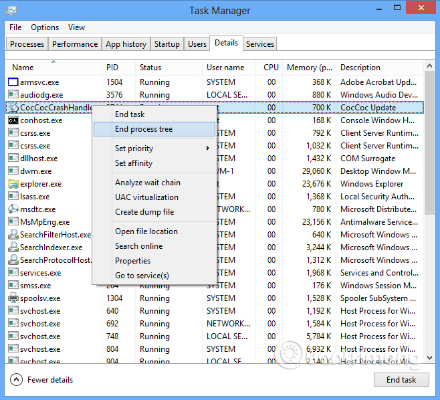Switch to the Startup tab
Image resolution: width=440 pixels, height=400 pixels.
coord(167,44)
